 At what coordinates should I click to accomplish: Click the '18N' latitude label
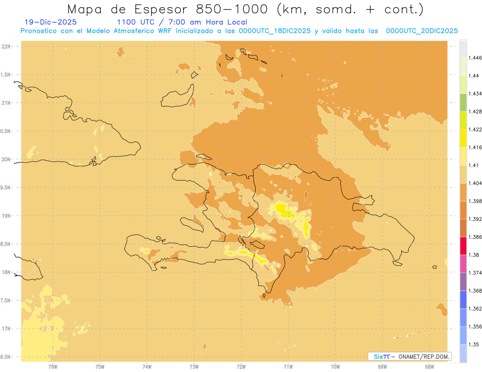pyautogui.click(x=6, y=272)
